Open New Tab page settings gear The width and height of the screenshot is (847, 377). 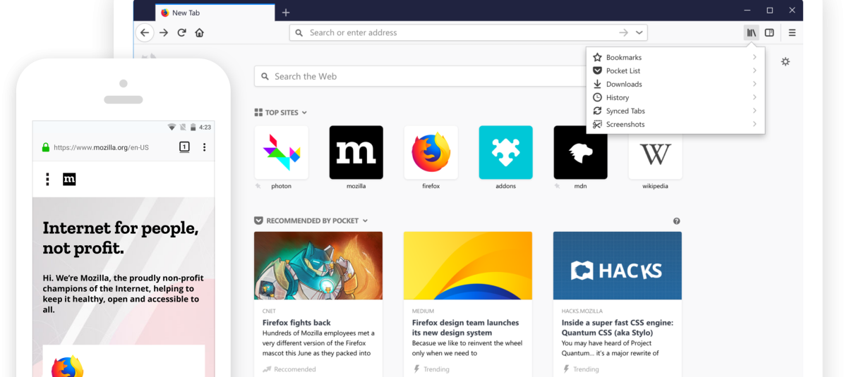pyautogui.click(x=785, y=62)
